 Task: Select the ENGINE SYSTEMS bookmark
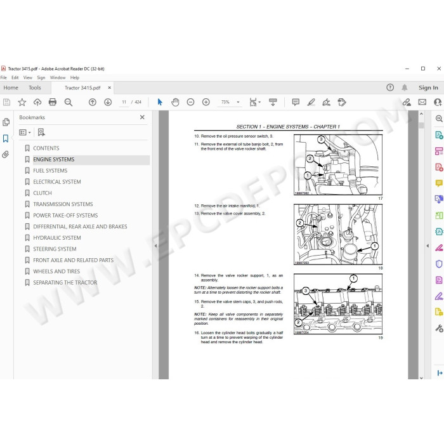(x=54, y=159)
